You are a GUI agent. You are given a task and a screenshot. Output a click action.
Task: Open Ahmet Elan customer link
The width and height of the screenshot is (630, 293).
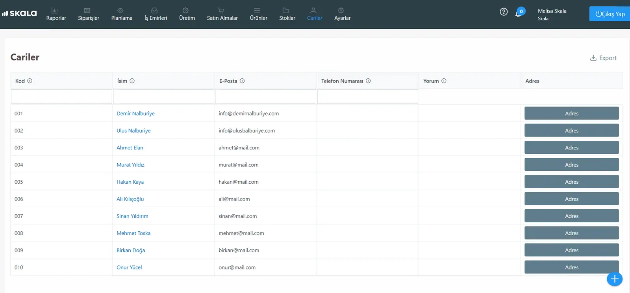[x=130, y=147]
